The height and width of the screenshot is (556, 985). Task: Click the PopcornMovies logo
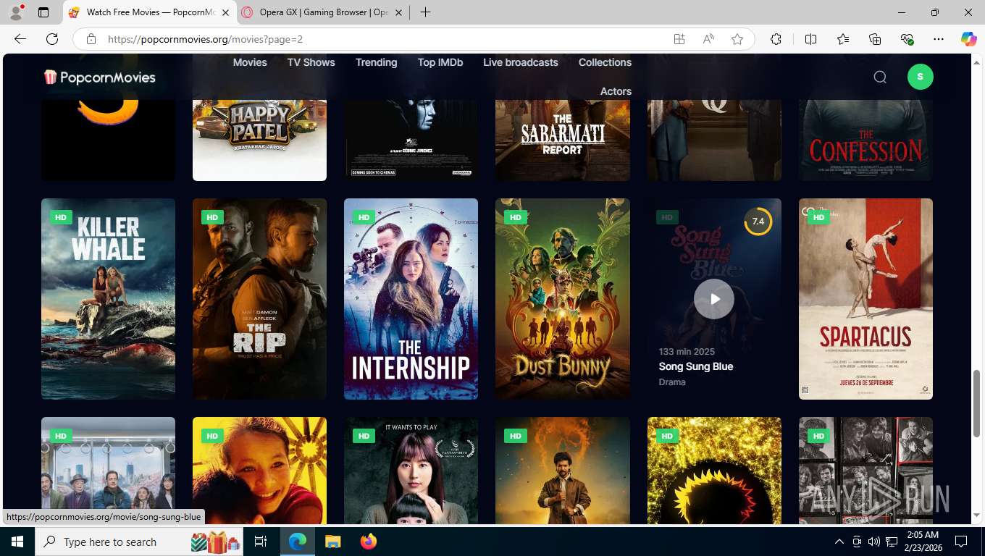(100, 77)
